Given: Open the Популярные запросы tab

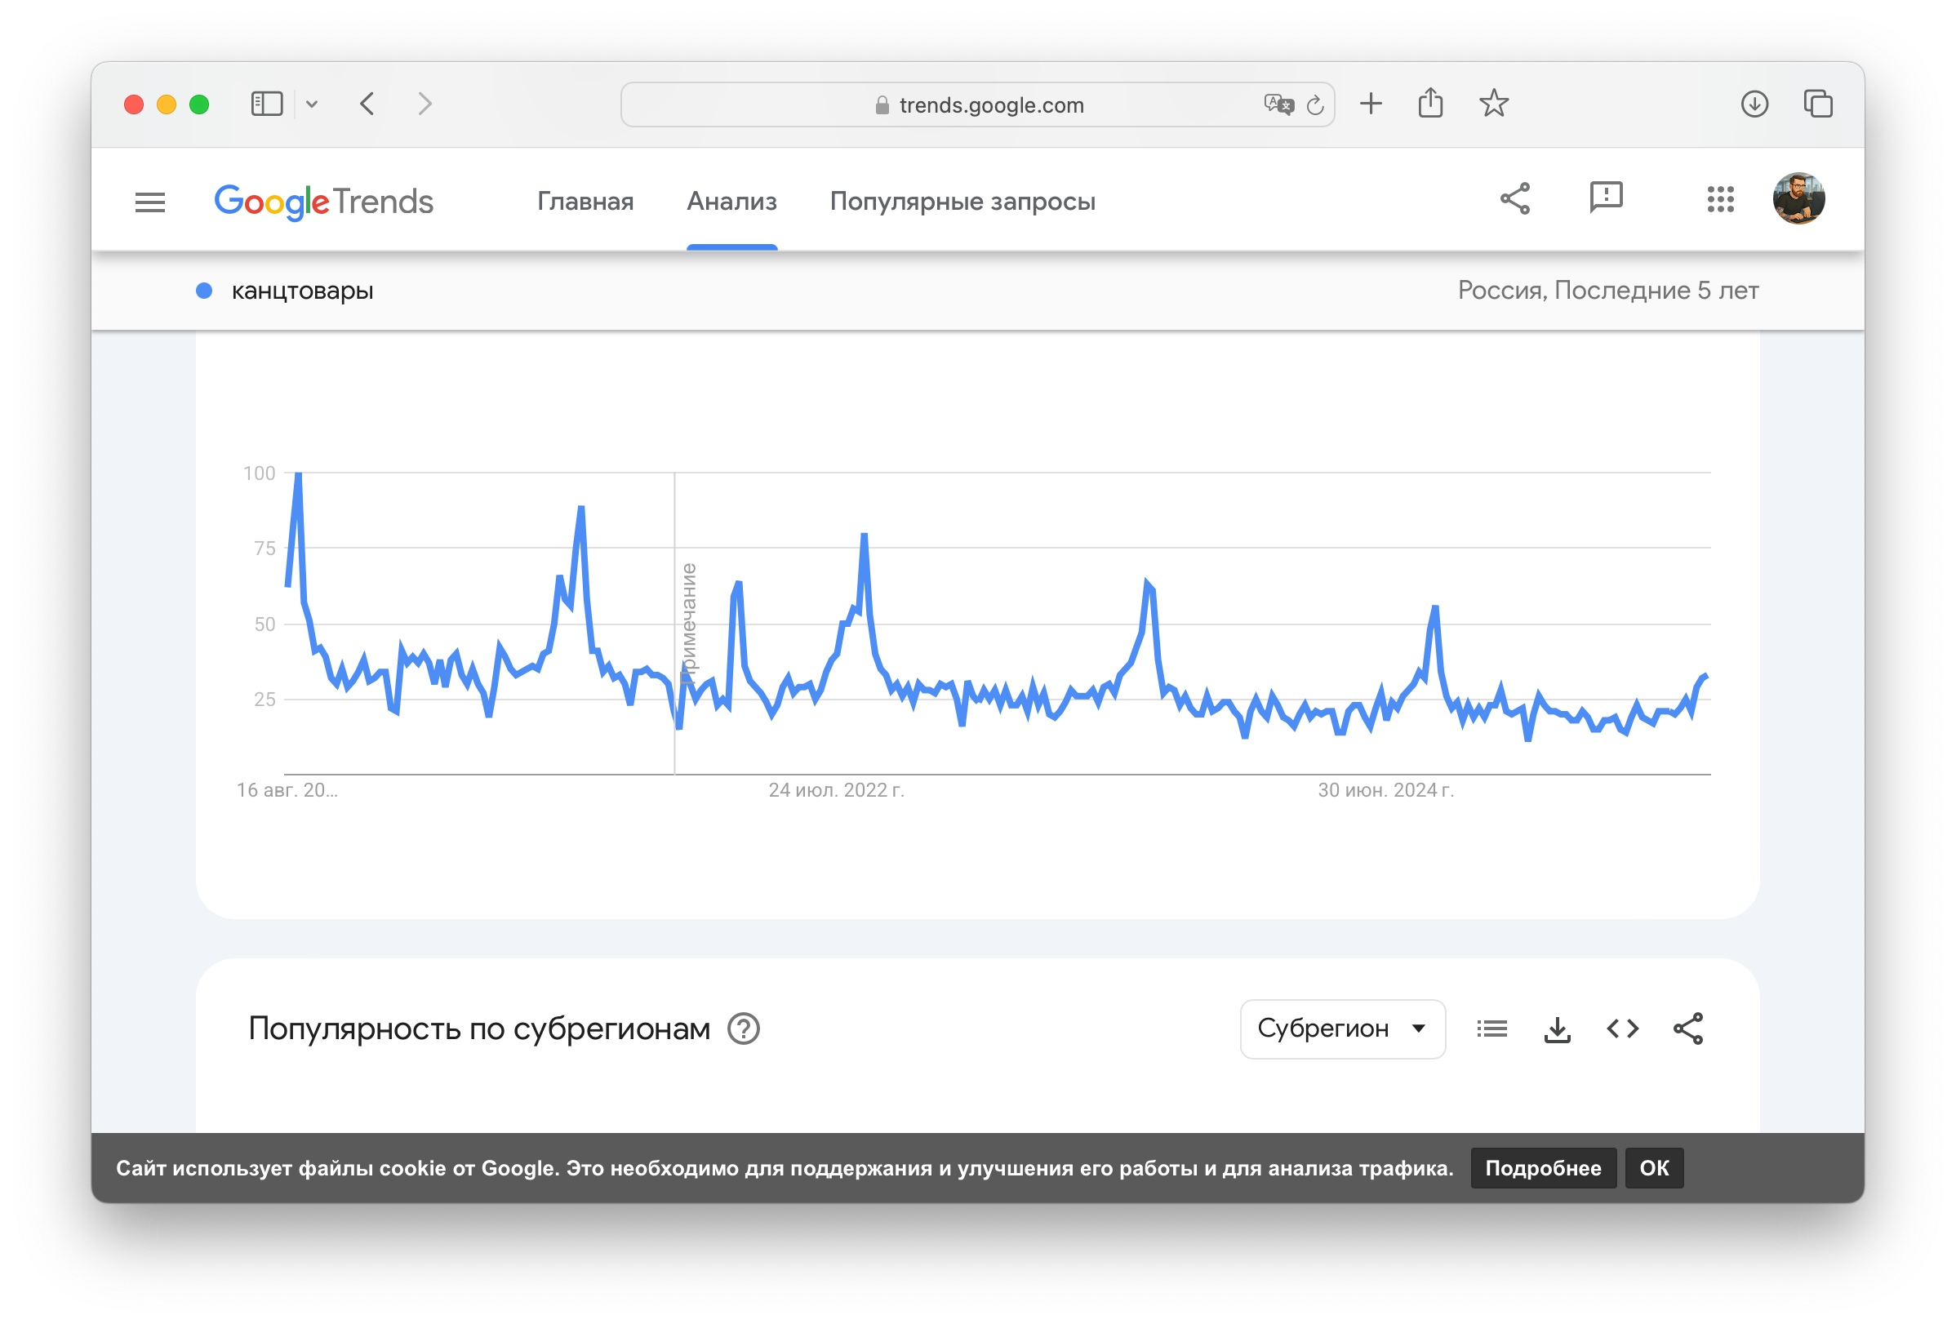Looking at the screenshot, I should pyautogui.click(x=962, y=202).
